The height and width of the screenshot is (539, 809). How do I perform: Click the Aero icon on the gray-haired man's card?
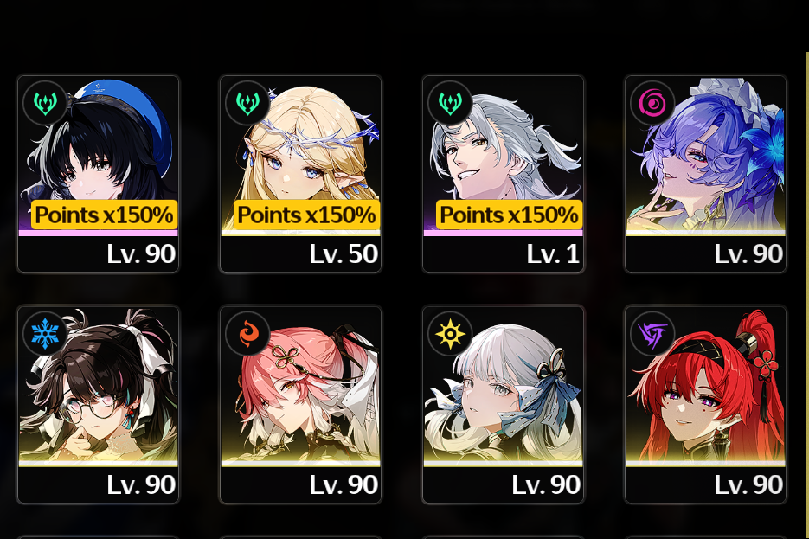[450, 103]
